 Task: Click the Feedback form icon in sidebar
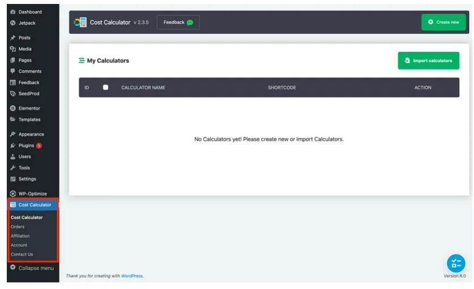click(x=12, y=83)
